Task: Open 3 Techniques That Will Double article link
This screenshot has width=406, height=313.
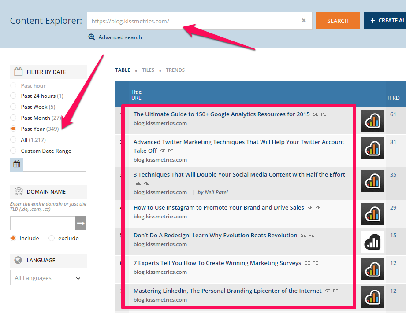Action: [x=239, y=174]
